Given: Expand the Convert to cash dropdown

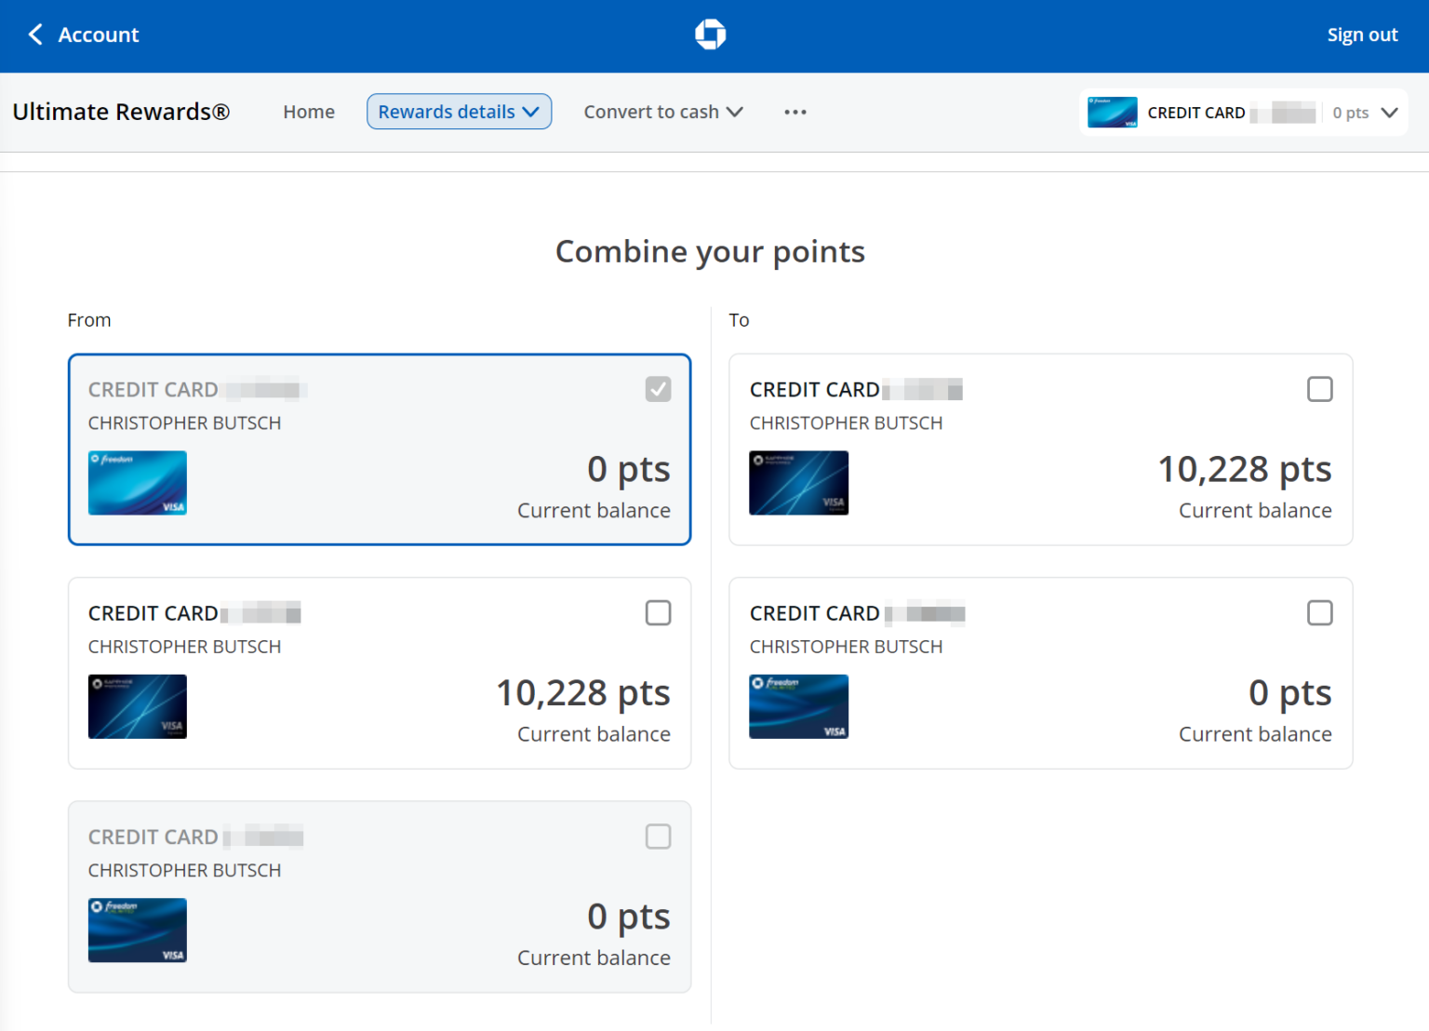Looking at the screenshot, I should pyautogui.click(x=662, y=112).
